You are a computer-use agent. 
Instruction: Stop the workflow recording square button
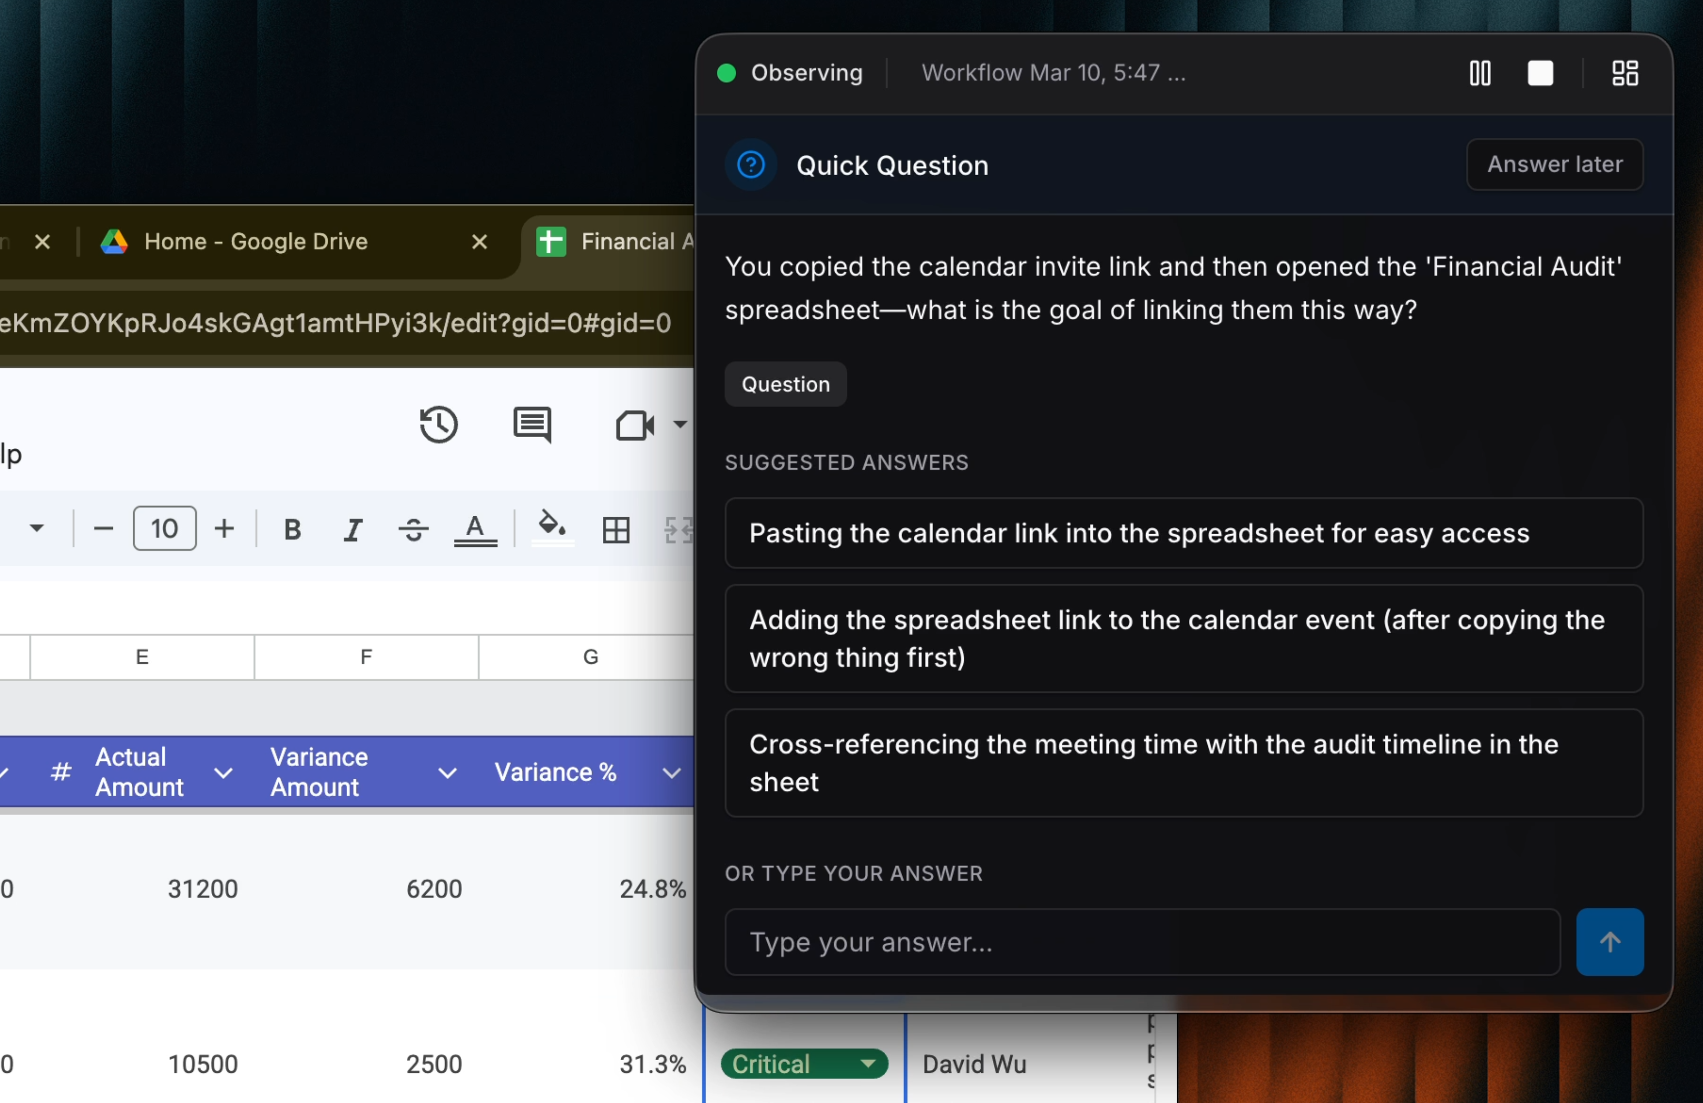[1540, 73]
